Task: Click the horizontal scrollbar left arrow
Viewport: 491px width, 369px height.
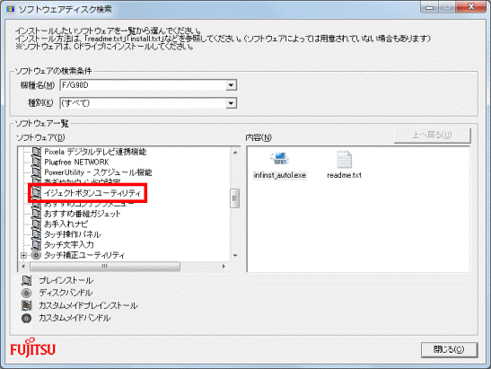Action: pyautogui.click(x=23, y=267)
